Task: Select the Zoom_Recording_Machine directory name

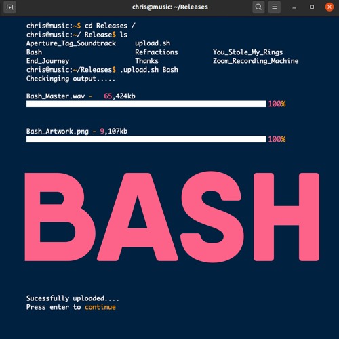Action: click(x=256, y=61)
